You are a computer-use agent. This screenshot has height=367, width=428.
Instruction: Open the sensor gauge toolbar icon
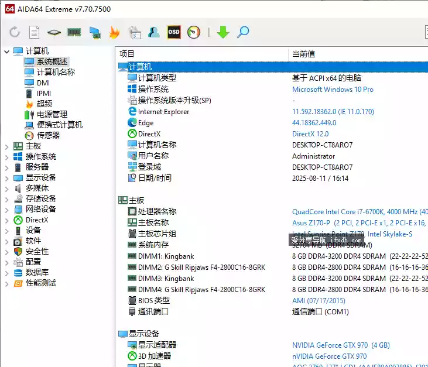pyautogui.click(x=194, y=32)
